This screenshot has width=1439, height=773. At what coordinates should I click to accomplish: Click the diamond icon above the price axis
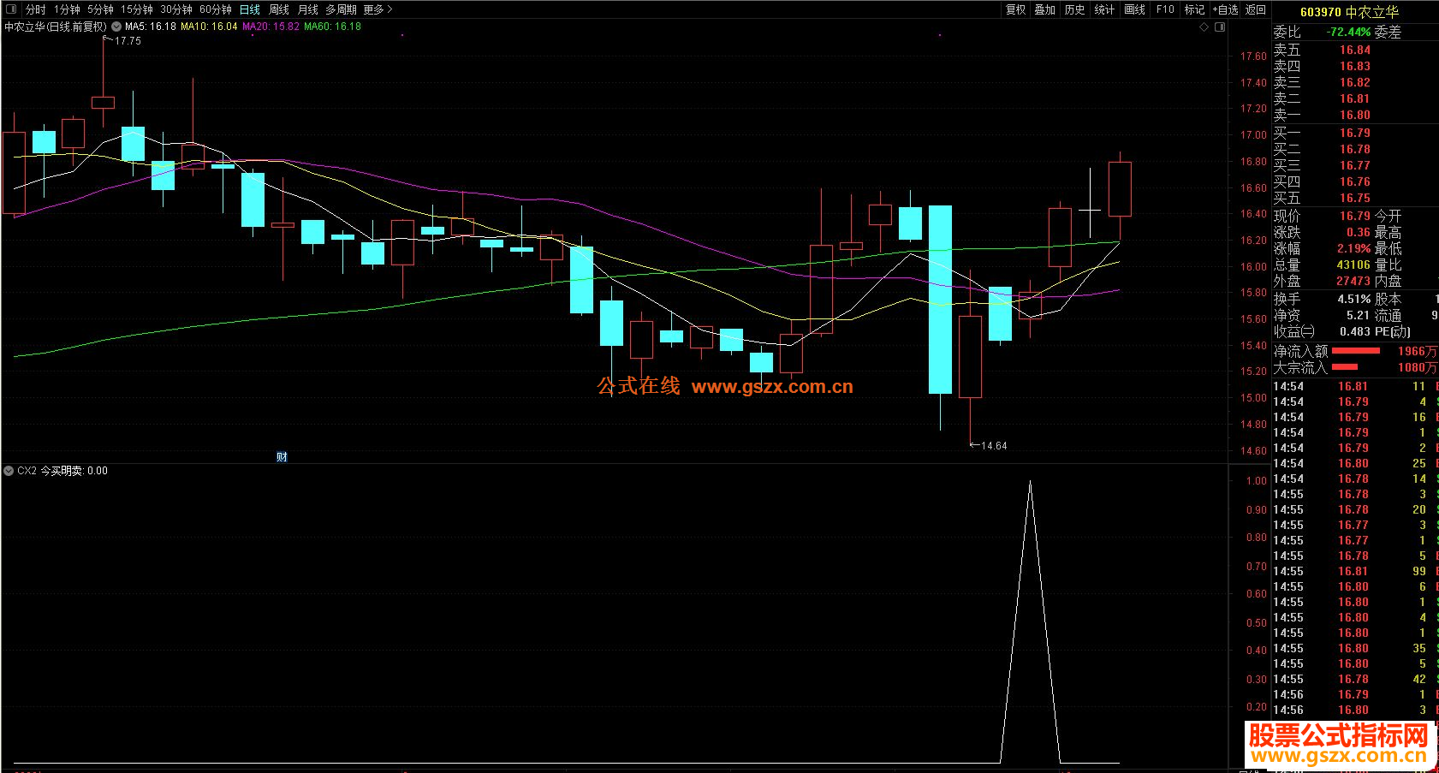coord(1204,27)
